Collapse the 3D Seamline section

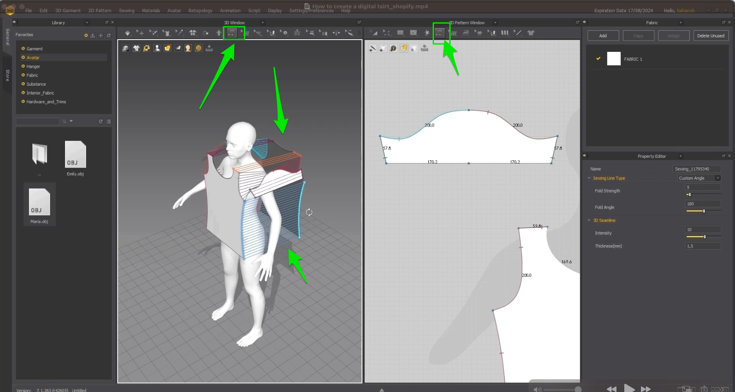pyautogui.click(x=589, y=220)
